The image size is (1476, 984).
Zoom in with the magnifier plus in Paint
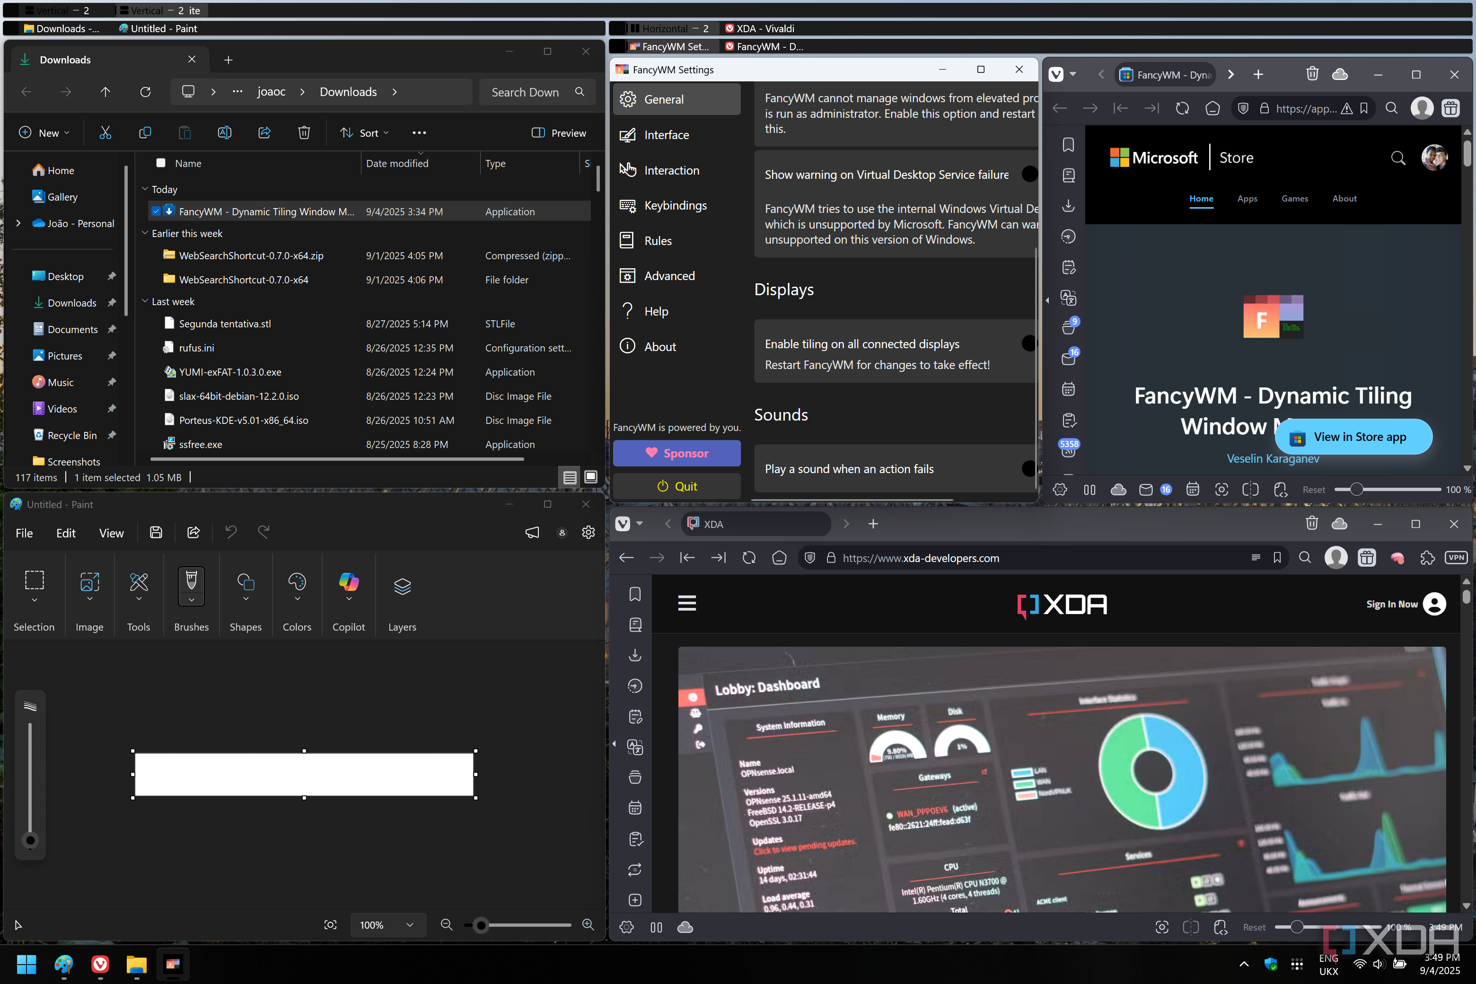588,924
